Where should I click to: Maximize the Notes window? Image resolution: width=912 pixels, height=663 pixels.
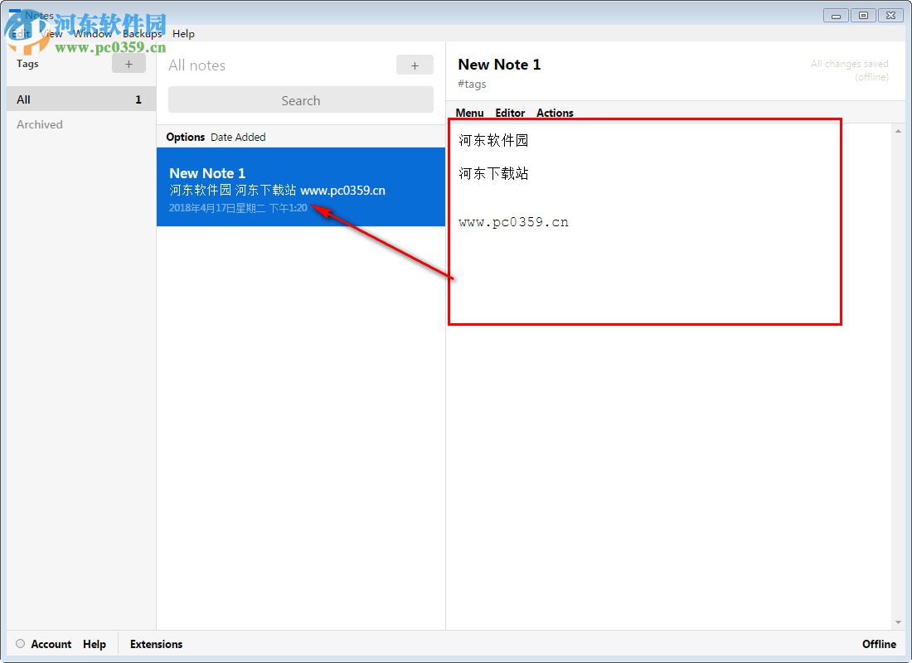[863, 16]
